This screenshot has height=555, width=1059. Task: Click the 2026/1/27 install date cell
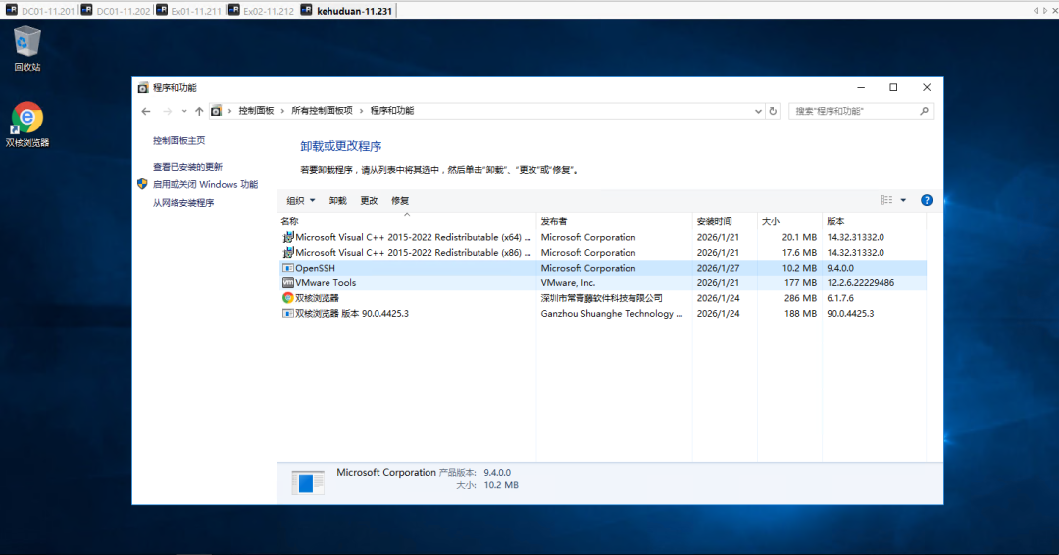pyautogui.click(x=718, y=268)
